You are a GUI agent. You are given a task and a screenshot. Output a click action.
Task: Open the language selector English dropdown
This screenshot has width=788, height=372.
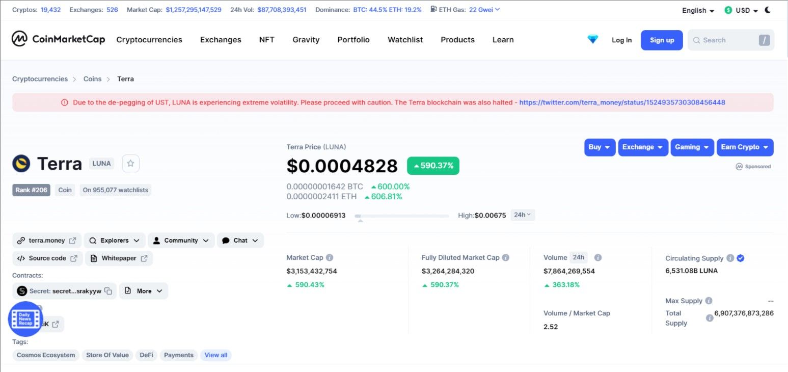[x=698, y=11]
